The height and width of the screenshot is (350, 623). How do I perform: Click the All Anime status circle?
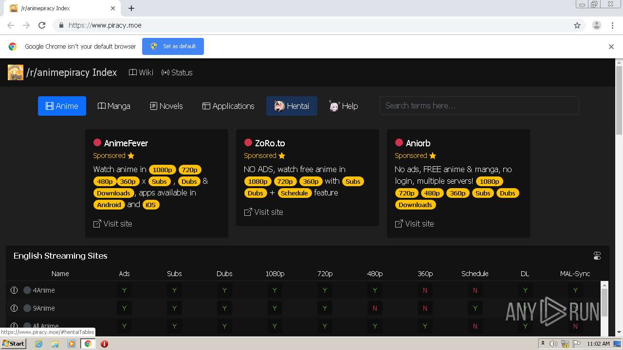pos(27,326)
